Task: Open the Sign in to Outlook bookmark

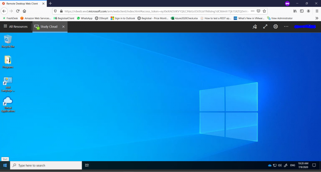Action: pos(123,18)
